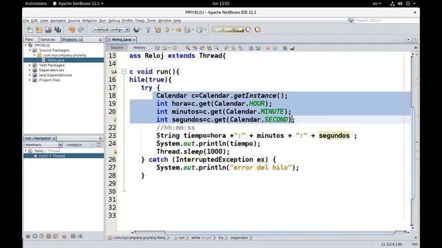
Task: Click the New Project toolbar icon
Action: pos(39,30)
